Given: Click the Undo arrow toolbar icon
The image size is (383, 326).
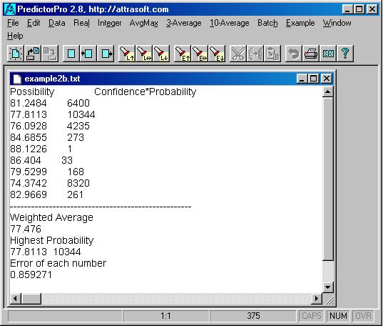Looking at the screenshot, I should pos(294,54).
